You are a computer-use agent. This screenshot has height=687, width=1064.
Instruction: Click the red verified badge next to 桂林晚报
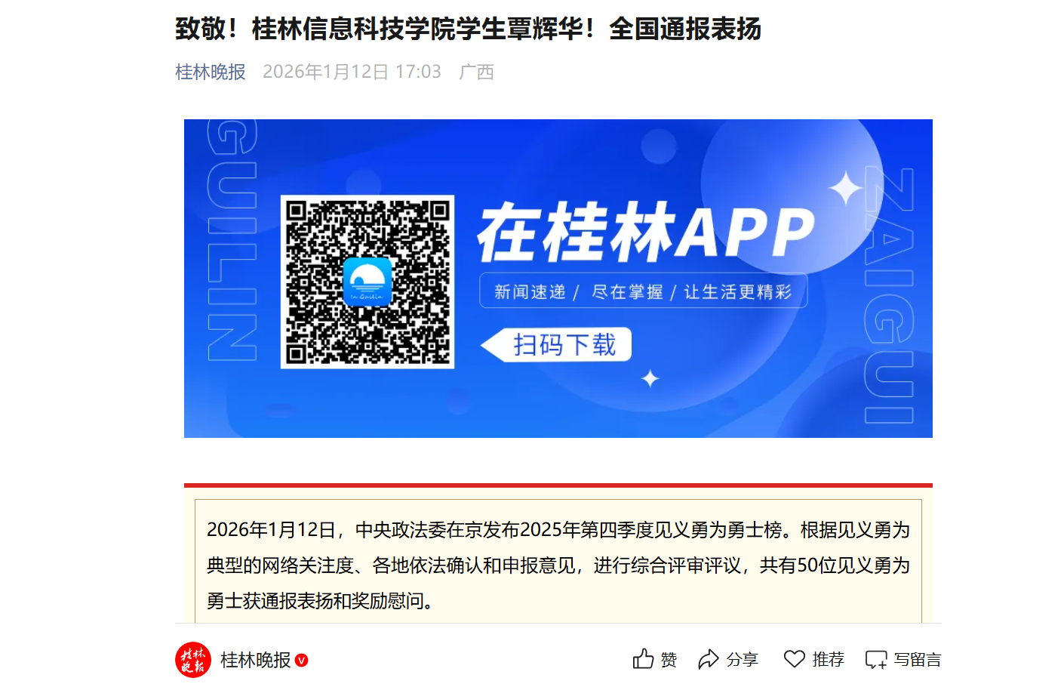click(x=302, y=661)
